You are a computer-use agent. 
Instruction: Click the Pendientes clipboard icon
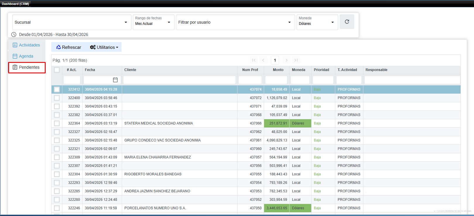15,67
